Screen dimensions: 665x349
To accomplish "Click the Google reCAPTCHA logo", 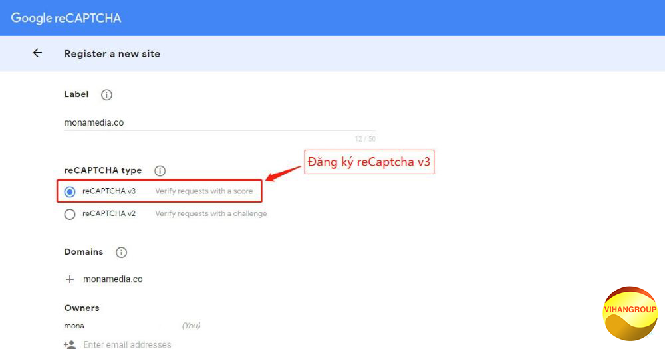I will (x=66, y=18).
